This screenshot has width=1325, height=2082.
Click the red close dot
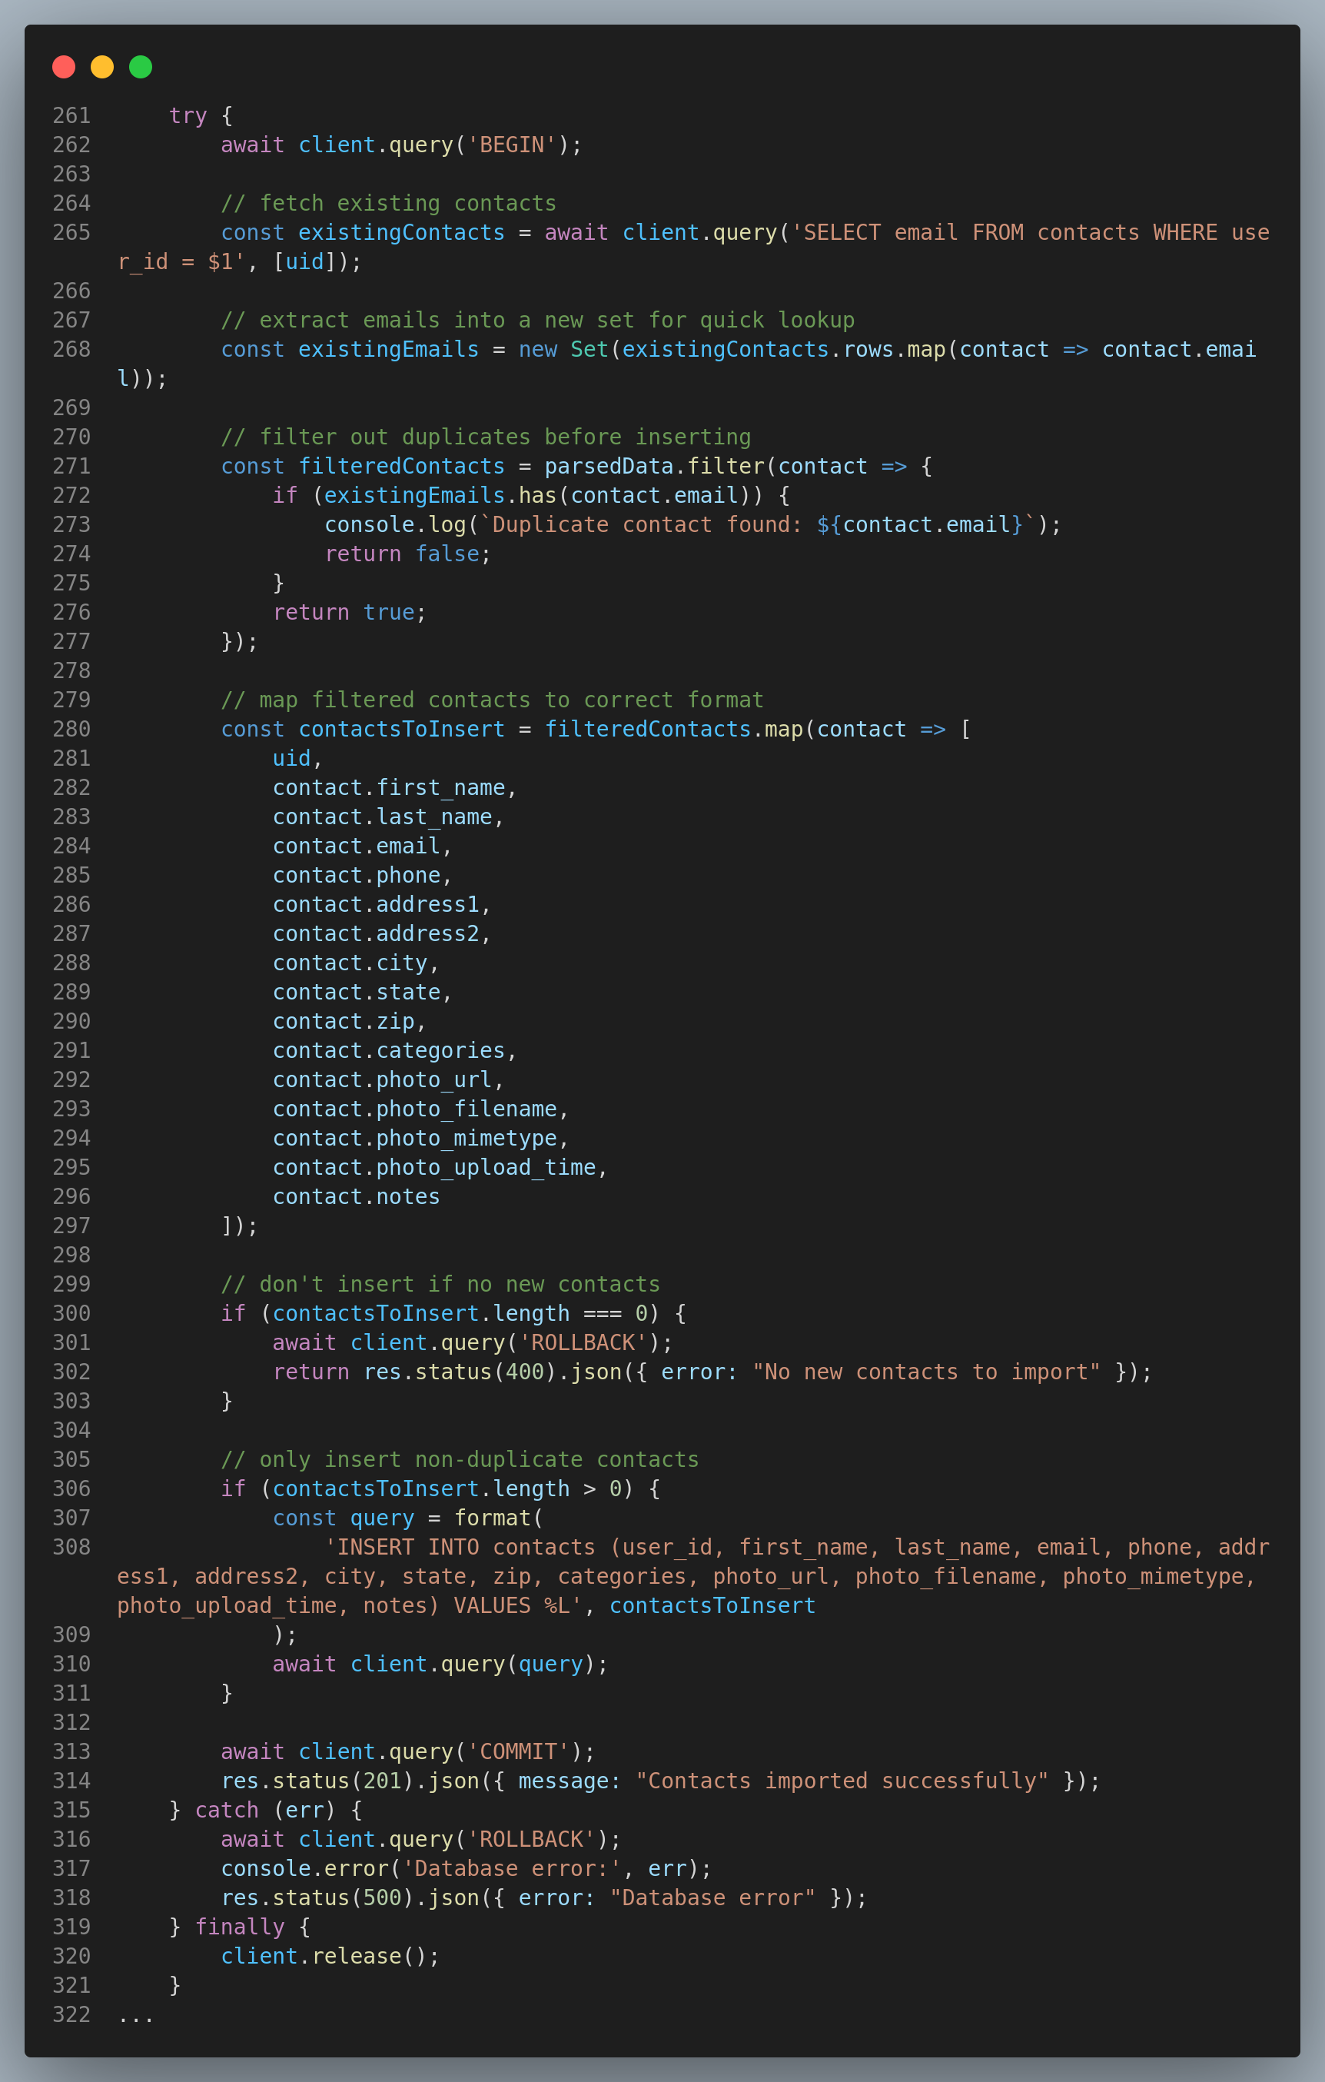coord(64,67)
